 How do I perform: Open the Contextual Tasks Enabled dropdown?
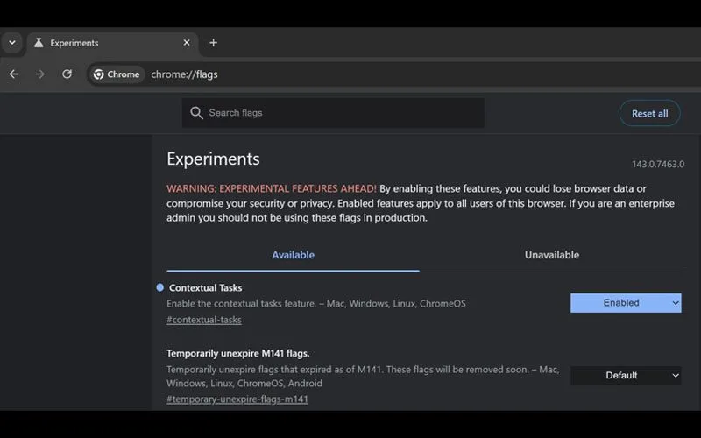626,303
